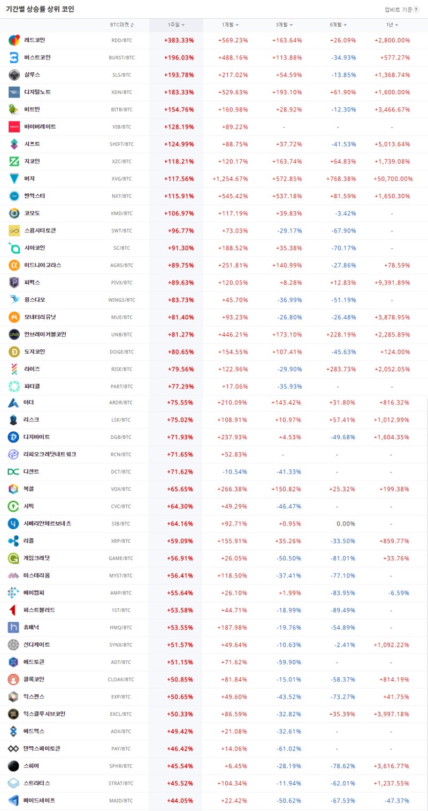Screen dimensions: 428x811
Task: Click the 피벡스 PIVX/BTC market pair
Action: pos(120,282)
